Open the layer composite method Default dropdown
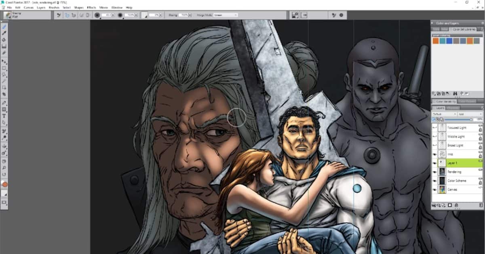Image resolution: width=485 pixels, height=254 pixels. pos(444,114)
